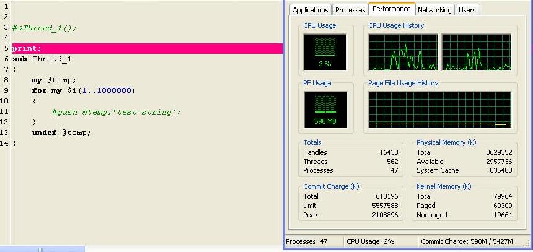Click the status bar 'CPU Usage: 2%' entry
Viewport: 533px width, 252px height.
pyautogui.click(x=371, y=242)
